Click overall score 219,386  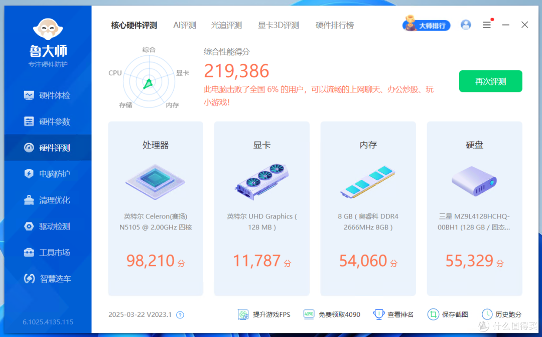pyautogui.click(x=236, y=71)
